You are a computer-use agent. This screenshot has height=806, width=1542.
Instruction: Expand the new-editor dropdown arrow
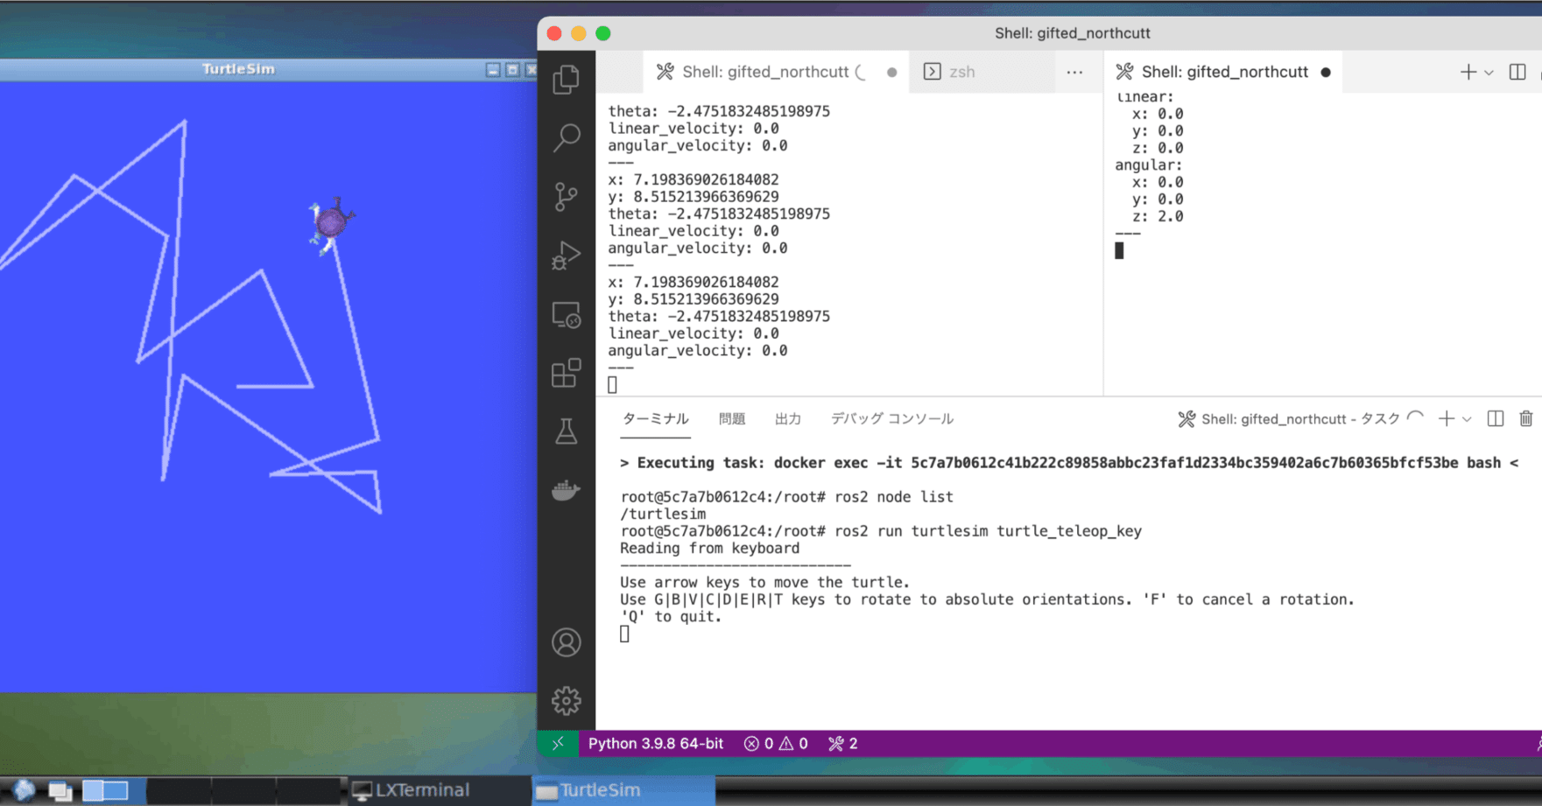coord(1489,72)
